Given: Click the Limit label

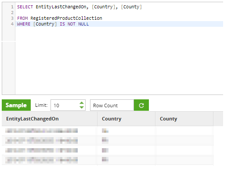Looking at the screenshot, I should [41, 105].
